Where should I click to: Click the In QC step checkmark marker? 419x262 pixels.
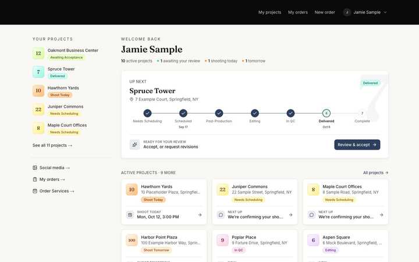point(291,114)
